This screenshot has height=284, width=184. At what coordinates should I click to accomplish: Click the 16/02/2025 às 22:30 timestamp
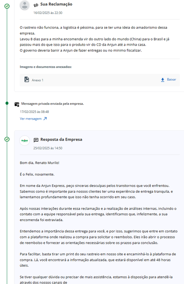click(48, 13)
